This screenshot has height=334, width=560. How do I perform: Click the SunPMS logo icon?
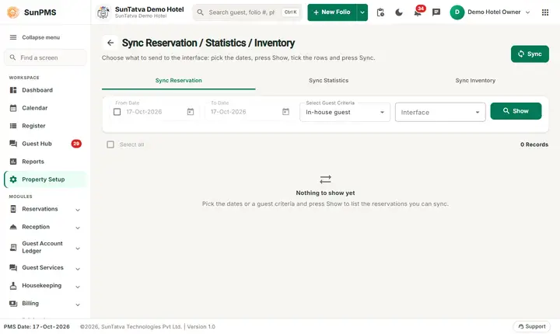pyautogui.click(x=13, y=12)
